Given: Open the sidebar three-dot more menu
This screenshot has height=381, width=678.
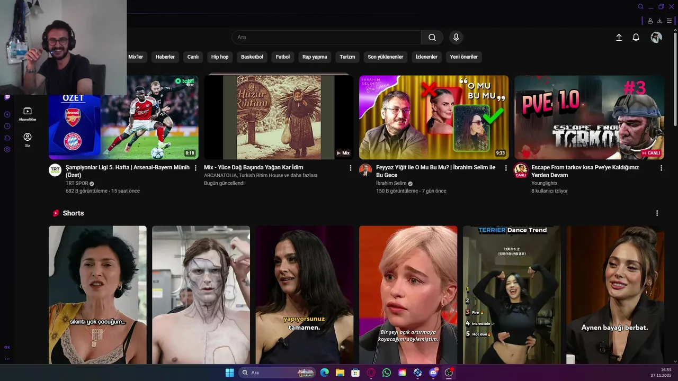Looking at the screenshot, I should (x=7, y=359).
